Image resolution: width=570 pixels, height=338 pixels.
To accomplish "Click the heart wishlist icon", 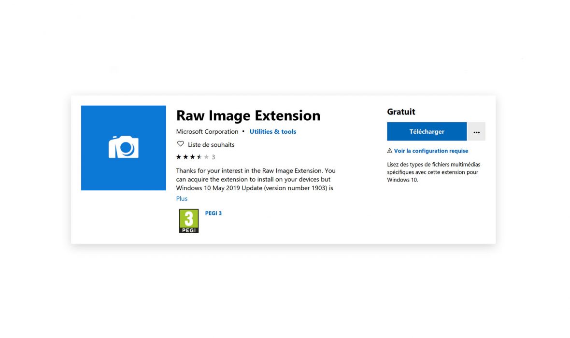I will [181, 144].
